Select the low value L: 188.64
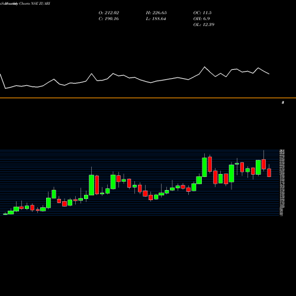The width and height of the screenshot is (296, 296). 156,19
